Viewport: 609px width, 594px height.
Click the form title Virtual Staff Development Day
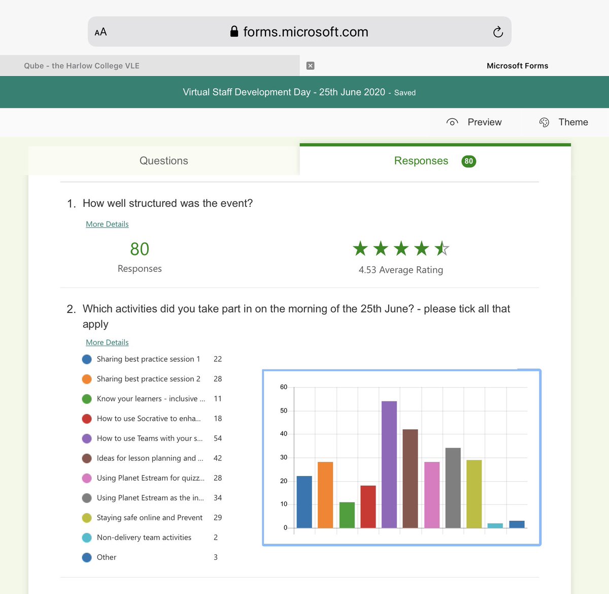click(284, 92)
